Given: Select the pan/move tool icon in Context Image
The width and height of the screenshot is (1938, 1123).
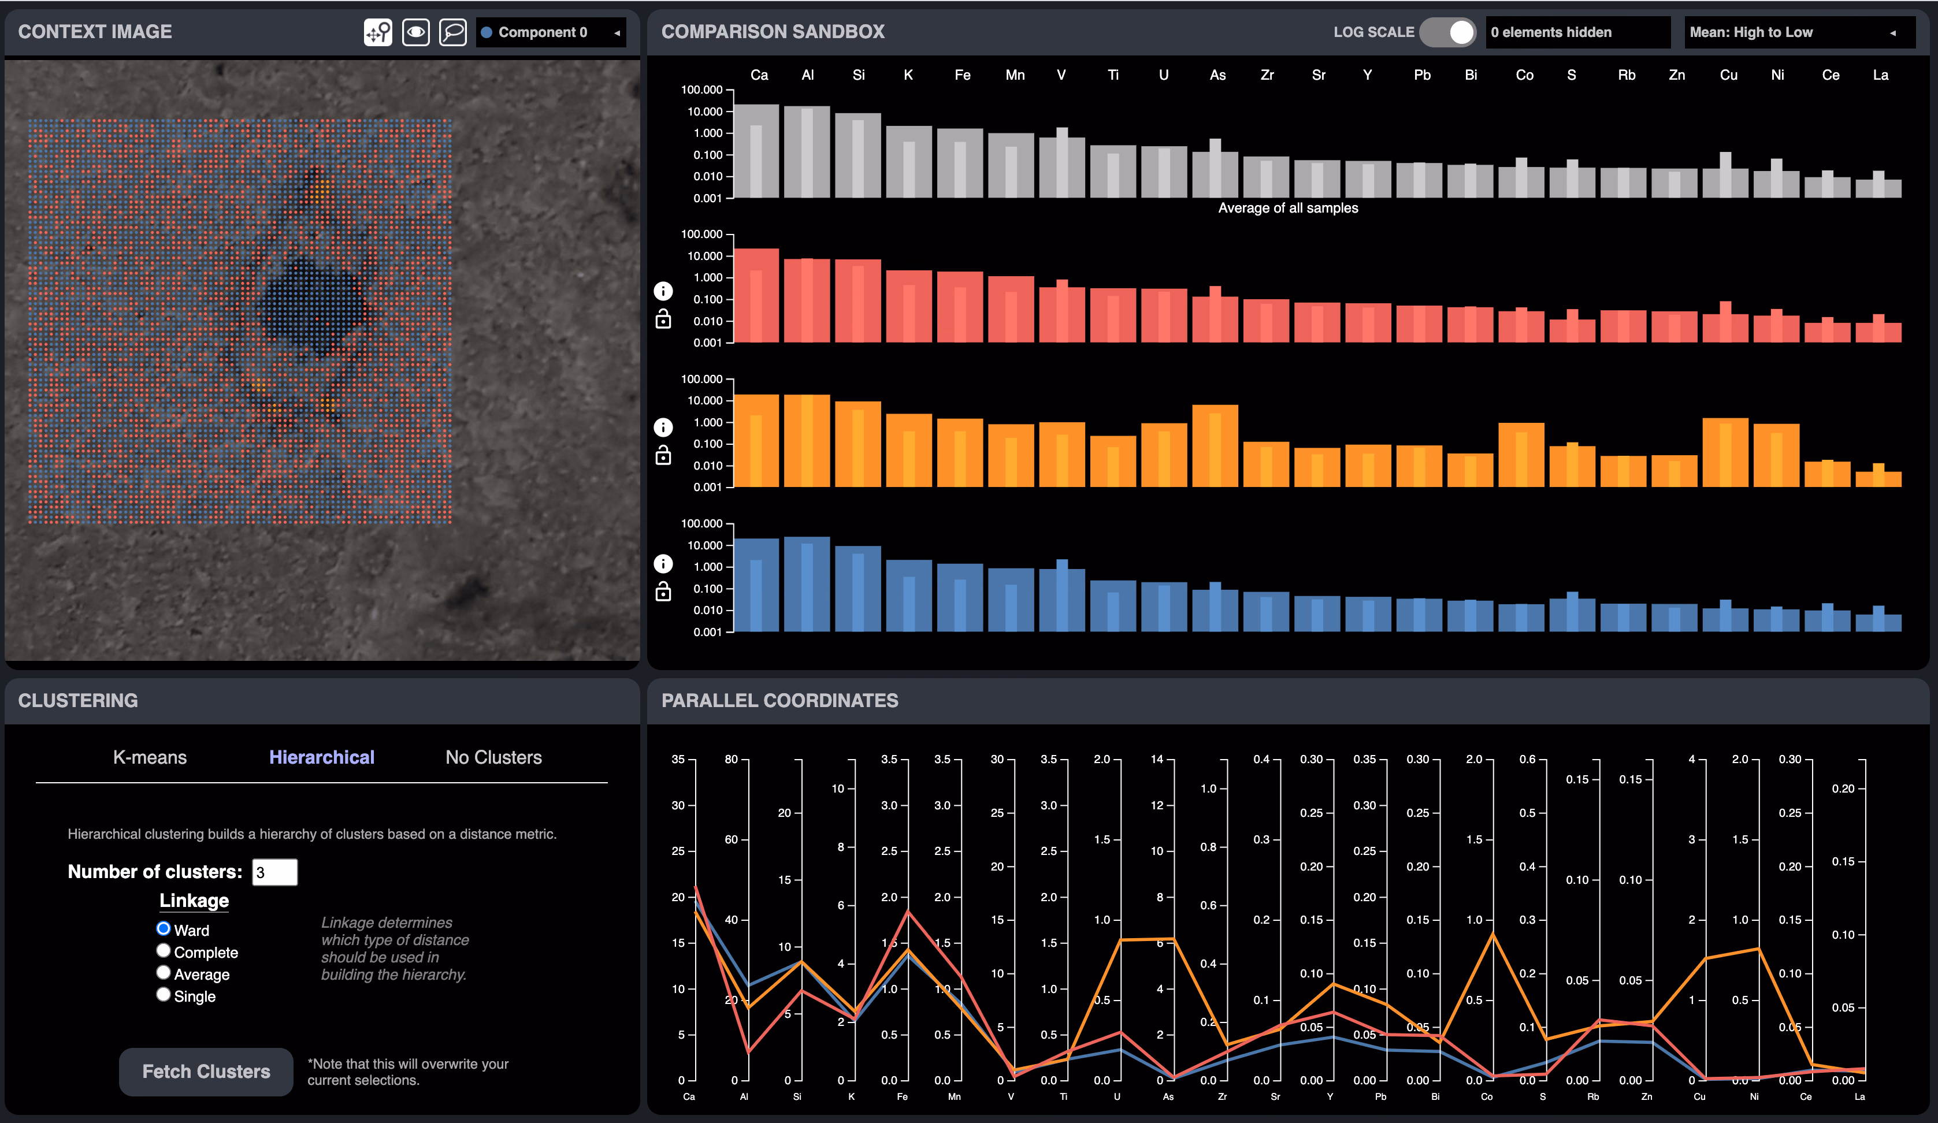Looking at the screenshot, I should pos(377,32).
